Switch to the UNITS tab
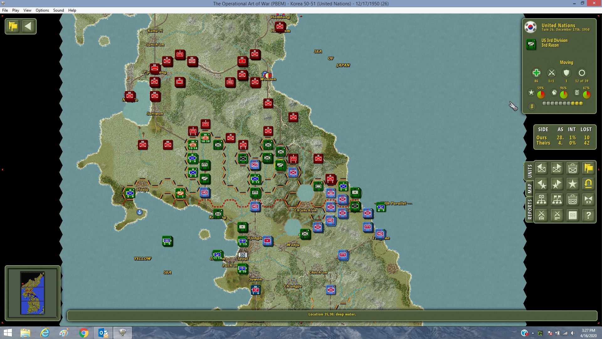 click(x=530, y=171)
